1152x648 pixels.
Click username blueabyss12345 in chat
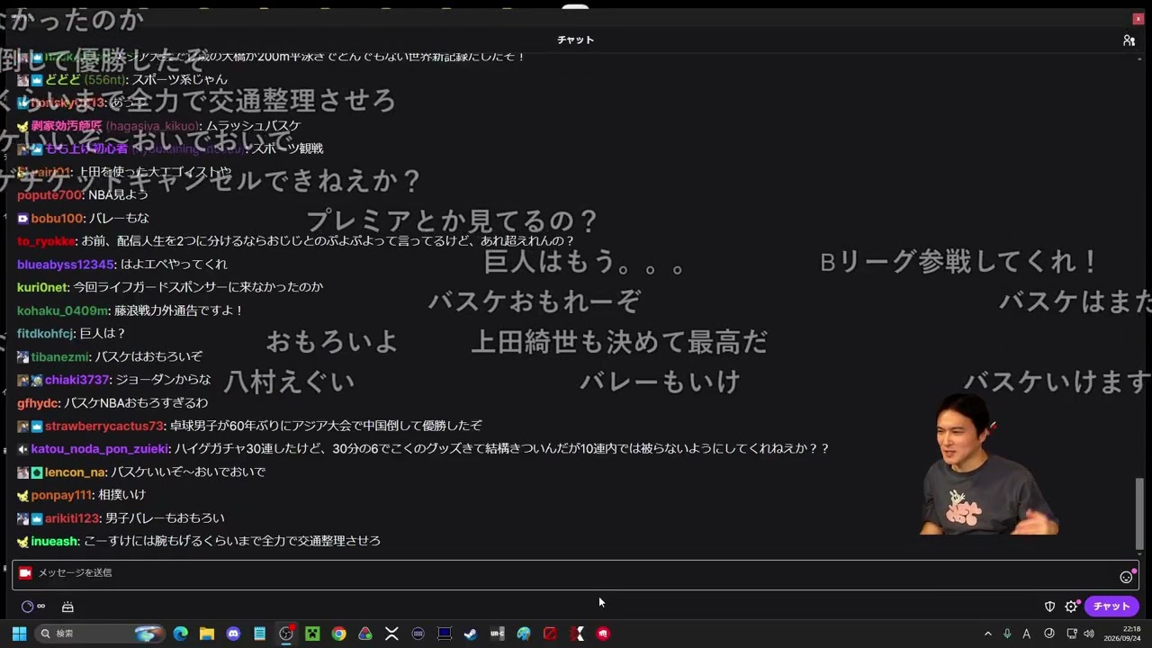click(x=66, y=265)
